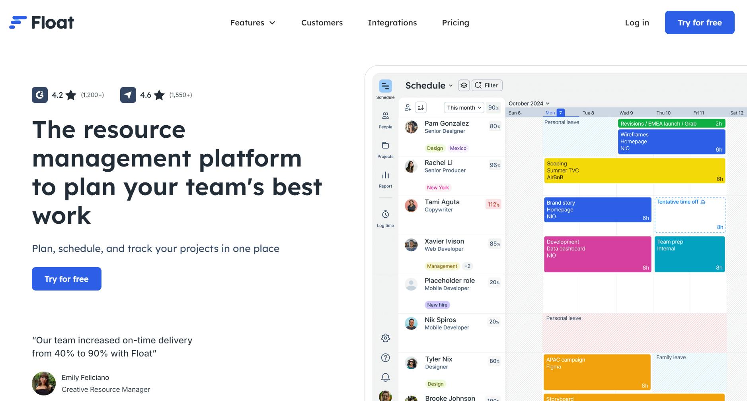The image size is (747, 401).
Task: Click the stacked layers view icon beside Schedule
Action: (464, 85)
